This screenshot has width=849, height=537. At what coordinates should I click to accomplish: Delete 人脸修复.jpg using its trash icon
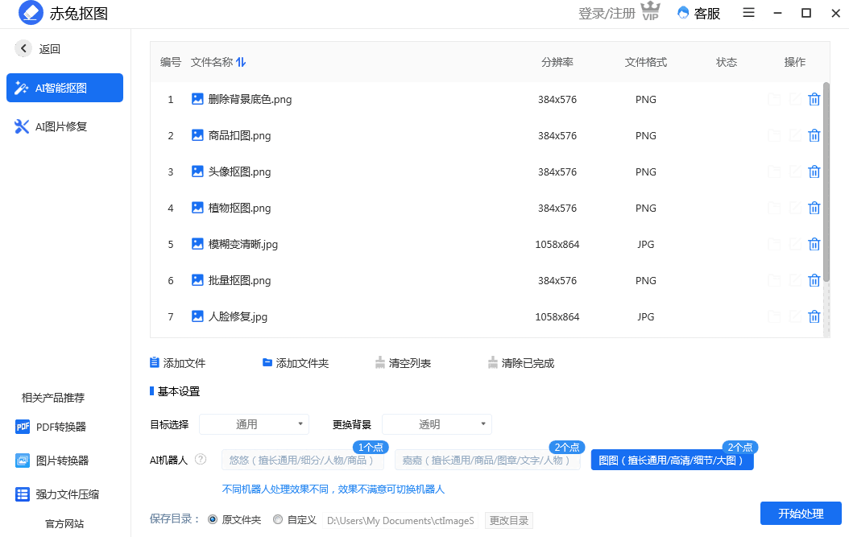tap(814, 316)
